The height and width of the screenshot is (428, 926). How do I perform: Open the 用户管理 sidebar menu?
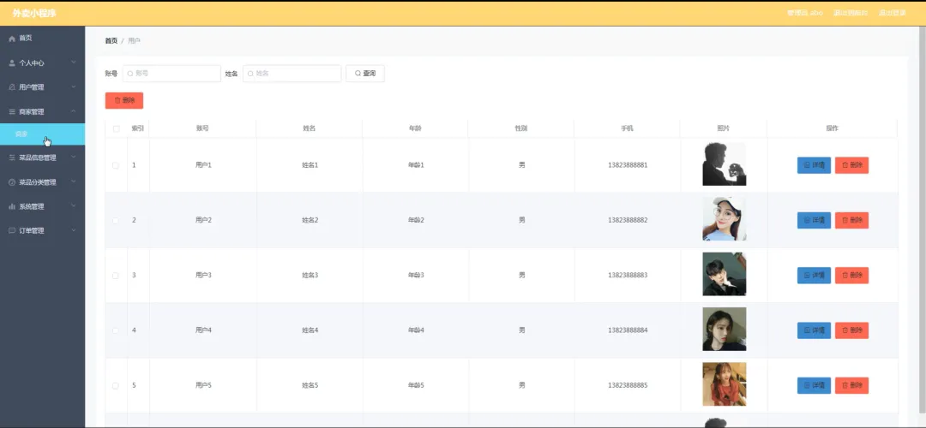click(43, 87)
